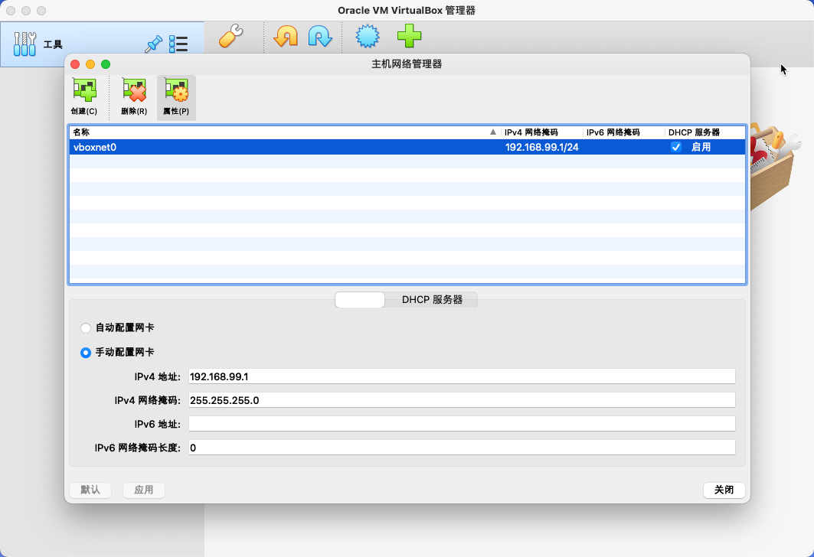Switch to the DHCP 服务器 tab
The image size is (814, 557).
click(x=432, y=300)
